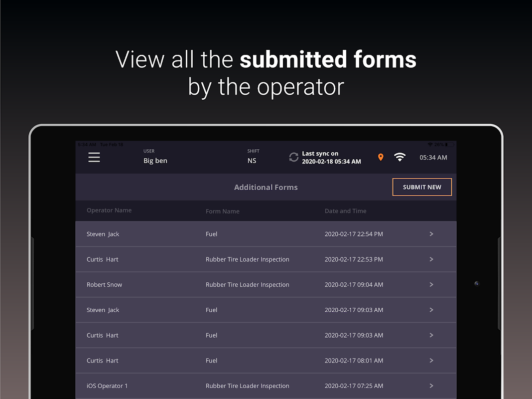Select the date 2020-02-17 22:53 PM
The height and width of the screenshot is (399, 532).
[x=354, y=259]
